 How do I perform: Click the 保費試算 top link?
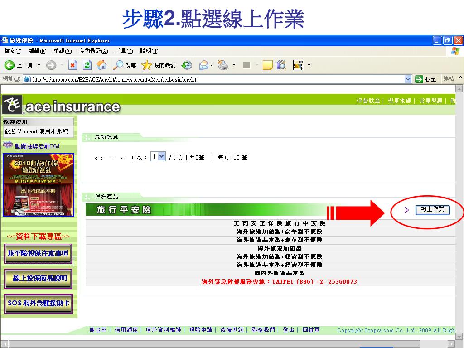(x=368, y=101)
